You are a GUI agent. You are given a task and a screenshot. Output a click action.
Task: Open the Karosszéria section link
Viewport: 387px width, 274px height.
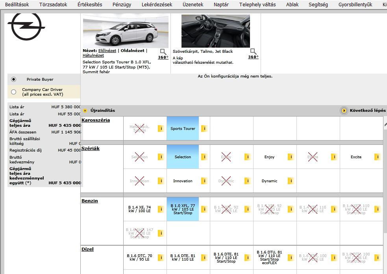click(x=96, y=120)
